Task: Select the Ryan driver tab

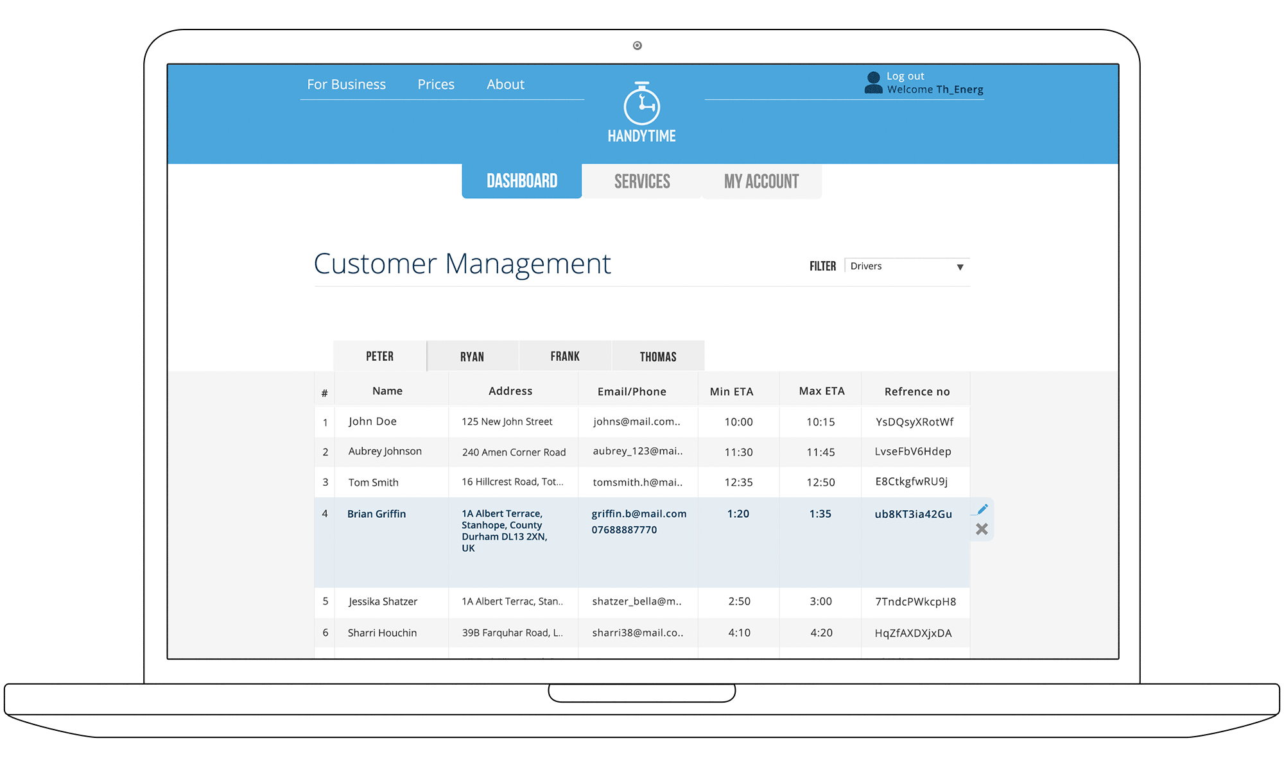Action: pos(473,357)
